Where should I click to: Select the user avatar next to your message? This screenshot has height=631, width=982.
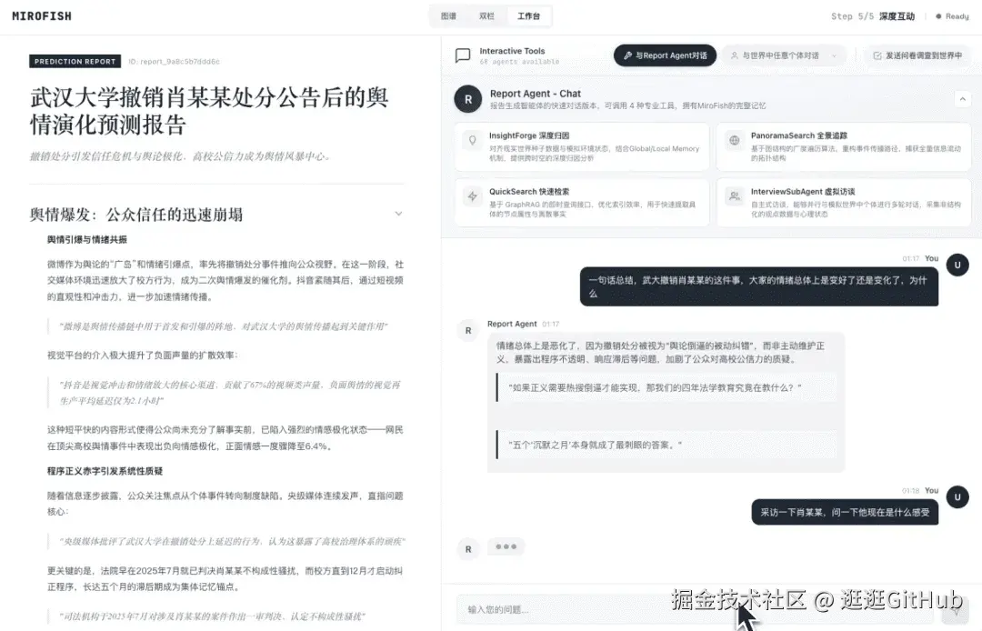(x=957, y=265)
